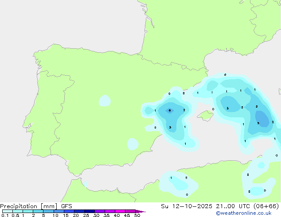The image size is (281, 217).
Task: Click the 0.1–0.5 mm lightest legend swatch
Action: point(8,211)
